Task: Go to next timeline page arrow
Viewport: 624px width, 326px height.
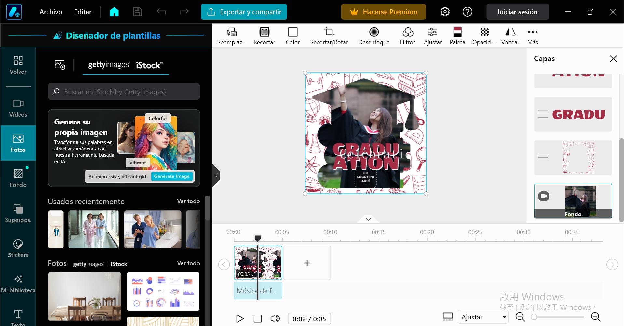Action: [612, 264]
